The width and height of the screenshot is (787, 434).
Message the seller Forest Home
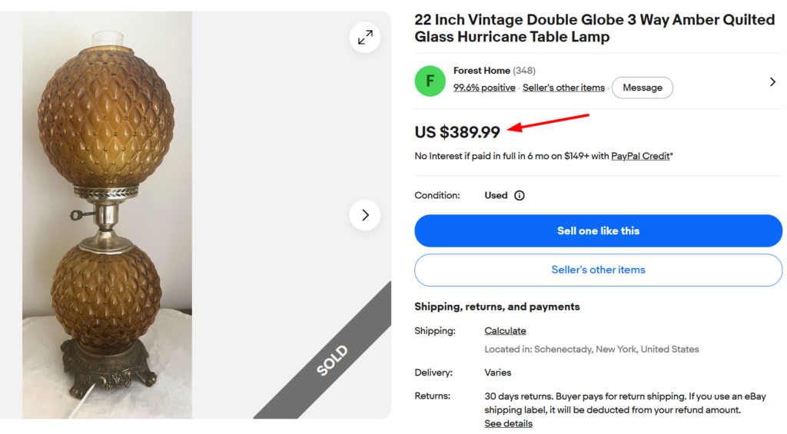click(643, 88)
